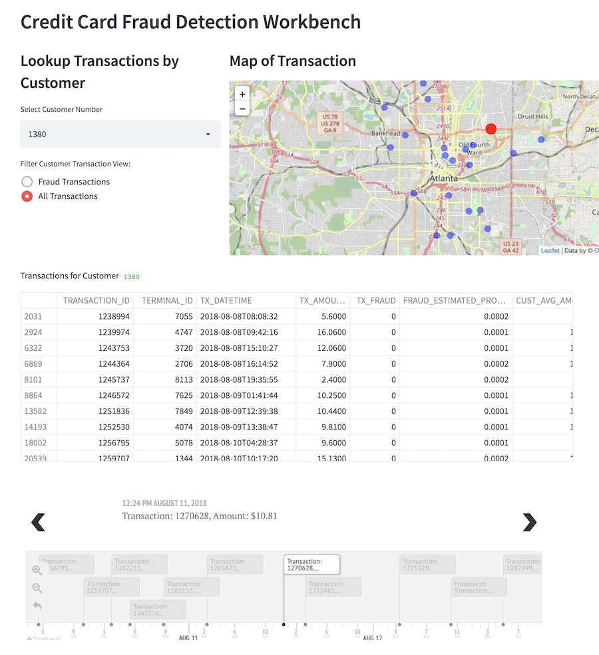Image resolution: width=599 pixels, height=655 pixels.
Task: Select timeline event Transaction 1263576
Action: pyautogui.click(x=158, y=610)
